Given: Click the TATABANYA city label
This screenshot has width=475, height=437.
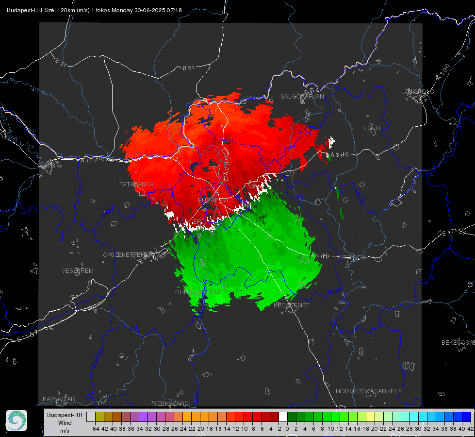Looking at the screenshot, I should tap(136, 184).
